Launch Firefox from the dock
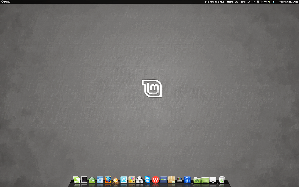 (108, 180)
